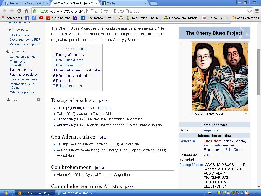Close the Tumblr tab

[x=145, y=3]
